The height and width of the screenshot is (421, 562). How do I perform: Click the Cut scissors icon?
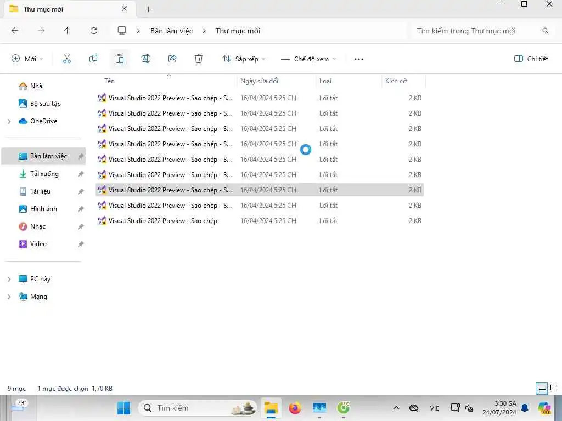coord(66,59)
